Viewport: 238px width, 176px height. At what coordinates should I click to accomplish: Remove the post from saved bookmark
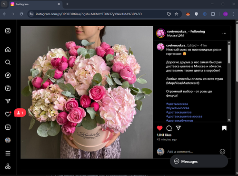coord(224,128)
